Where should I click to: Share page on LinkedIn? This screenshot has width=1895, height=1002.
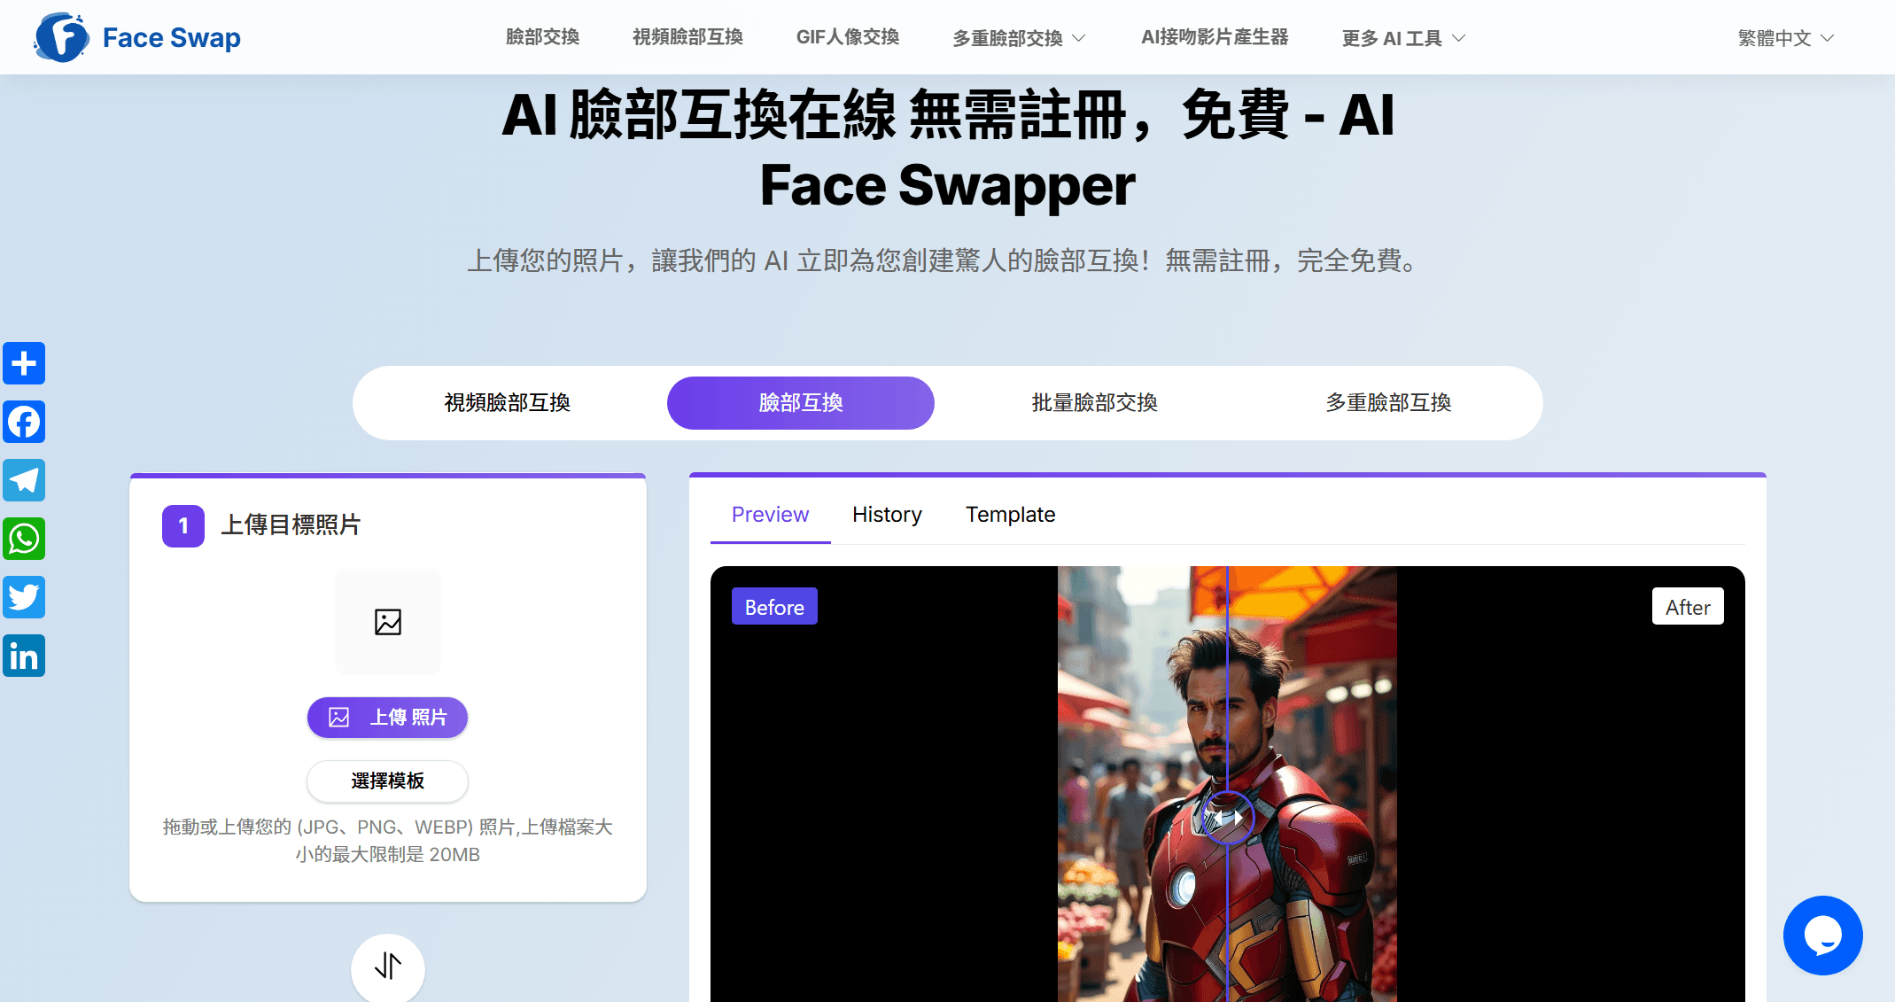tap(24, 656)
